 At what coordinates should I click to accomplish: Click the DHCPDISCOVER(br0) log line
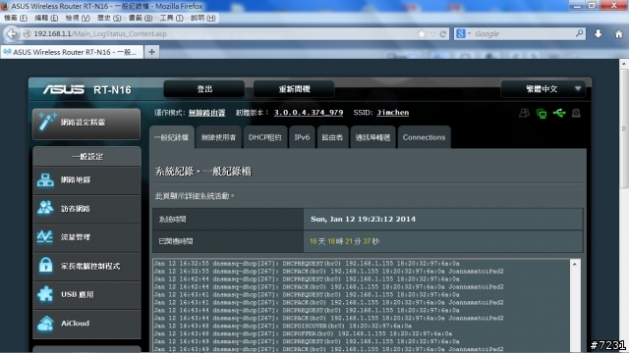pos(283,326)
